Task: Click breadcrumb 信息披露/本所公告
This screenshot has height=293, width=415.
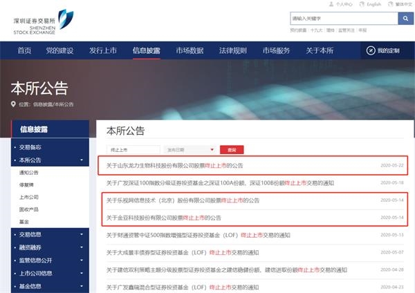Action: (53, 104)
